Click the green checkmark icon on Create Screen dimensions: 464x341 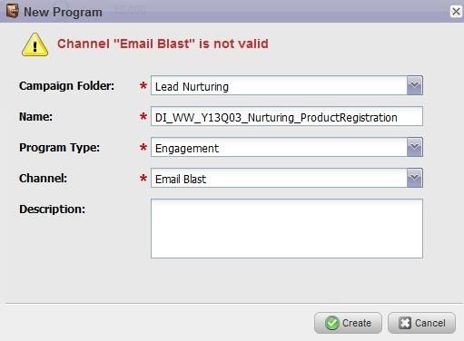click(332, 323)
